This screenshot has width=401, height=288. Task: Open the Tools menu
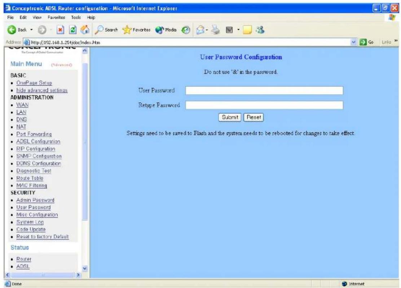[x=76, y=17]
